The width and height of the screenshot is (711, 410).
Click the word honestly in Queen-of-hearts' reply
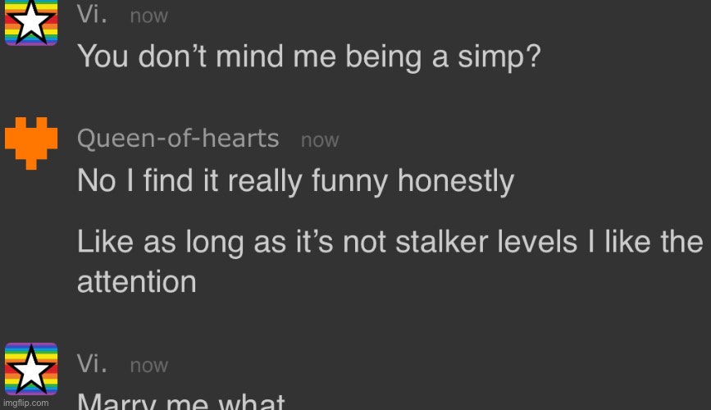[456, 181]
